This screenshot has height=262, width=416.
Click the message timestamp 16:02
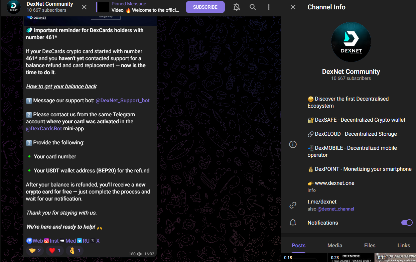(149, 254)
